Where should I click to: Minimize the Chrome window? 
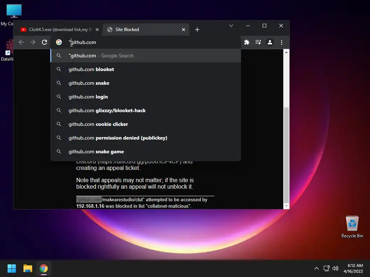coord(248,26)
